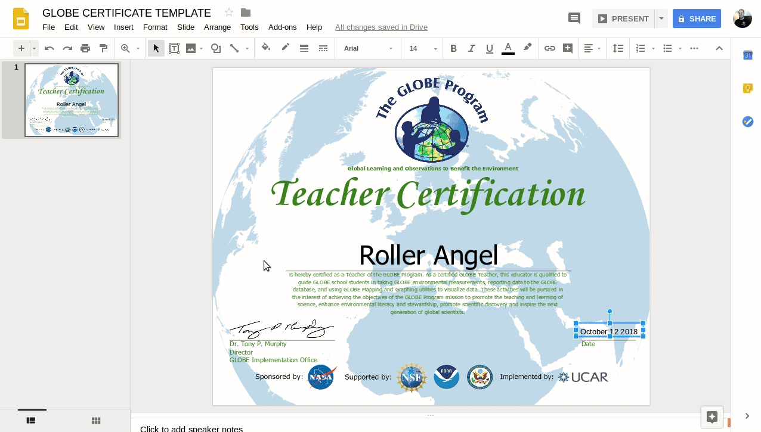Expand the numbered list style dropdown arrow
Screen dimensions: 761x432
tap(653, 48)
